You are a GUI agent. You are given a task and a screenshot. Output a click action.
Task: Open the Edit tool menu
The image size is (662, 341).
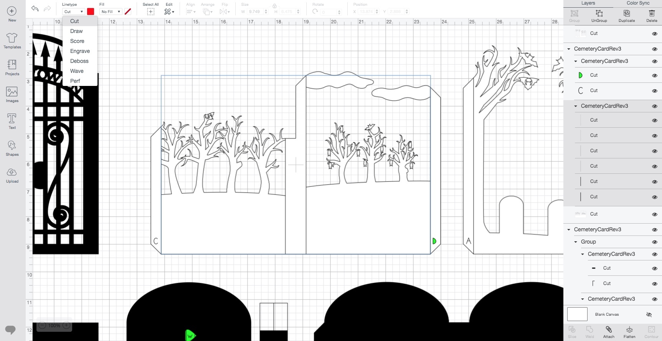point(169,12)
